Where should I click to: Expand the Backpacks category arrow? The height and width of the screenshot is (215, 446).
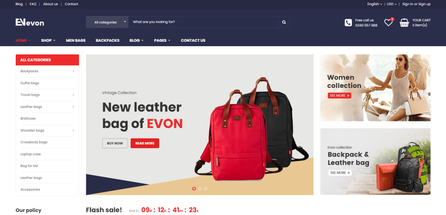coord(73,71)
